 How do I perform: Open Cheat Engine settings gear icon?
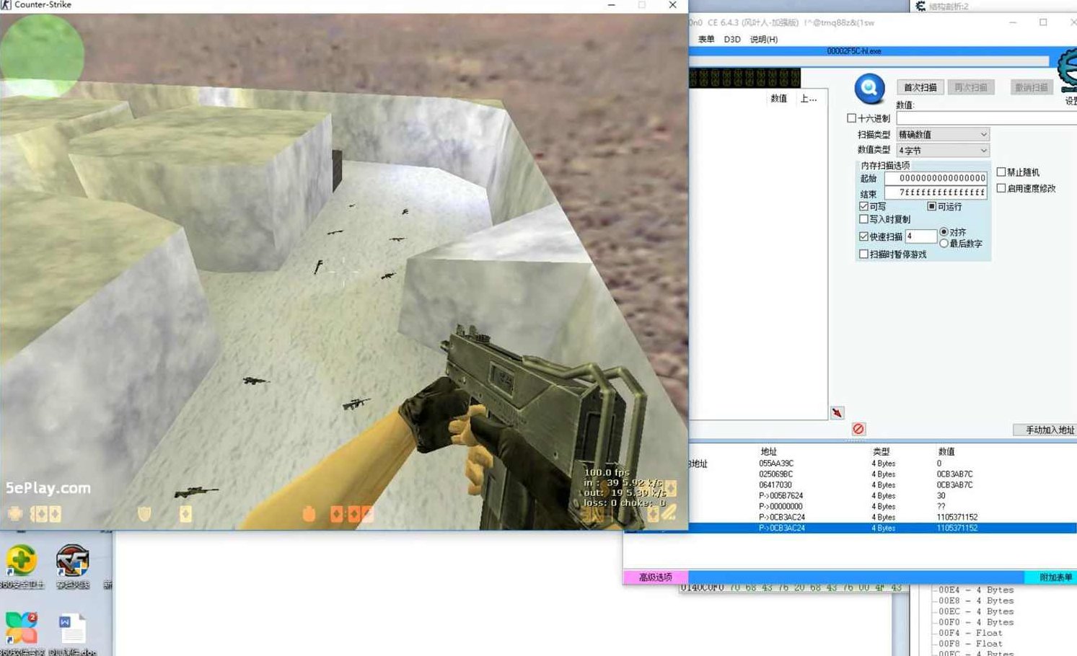pyautogui.click(x=1068, y=71)
